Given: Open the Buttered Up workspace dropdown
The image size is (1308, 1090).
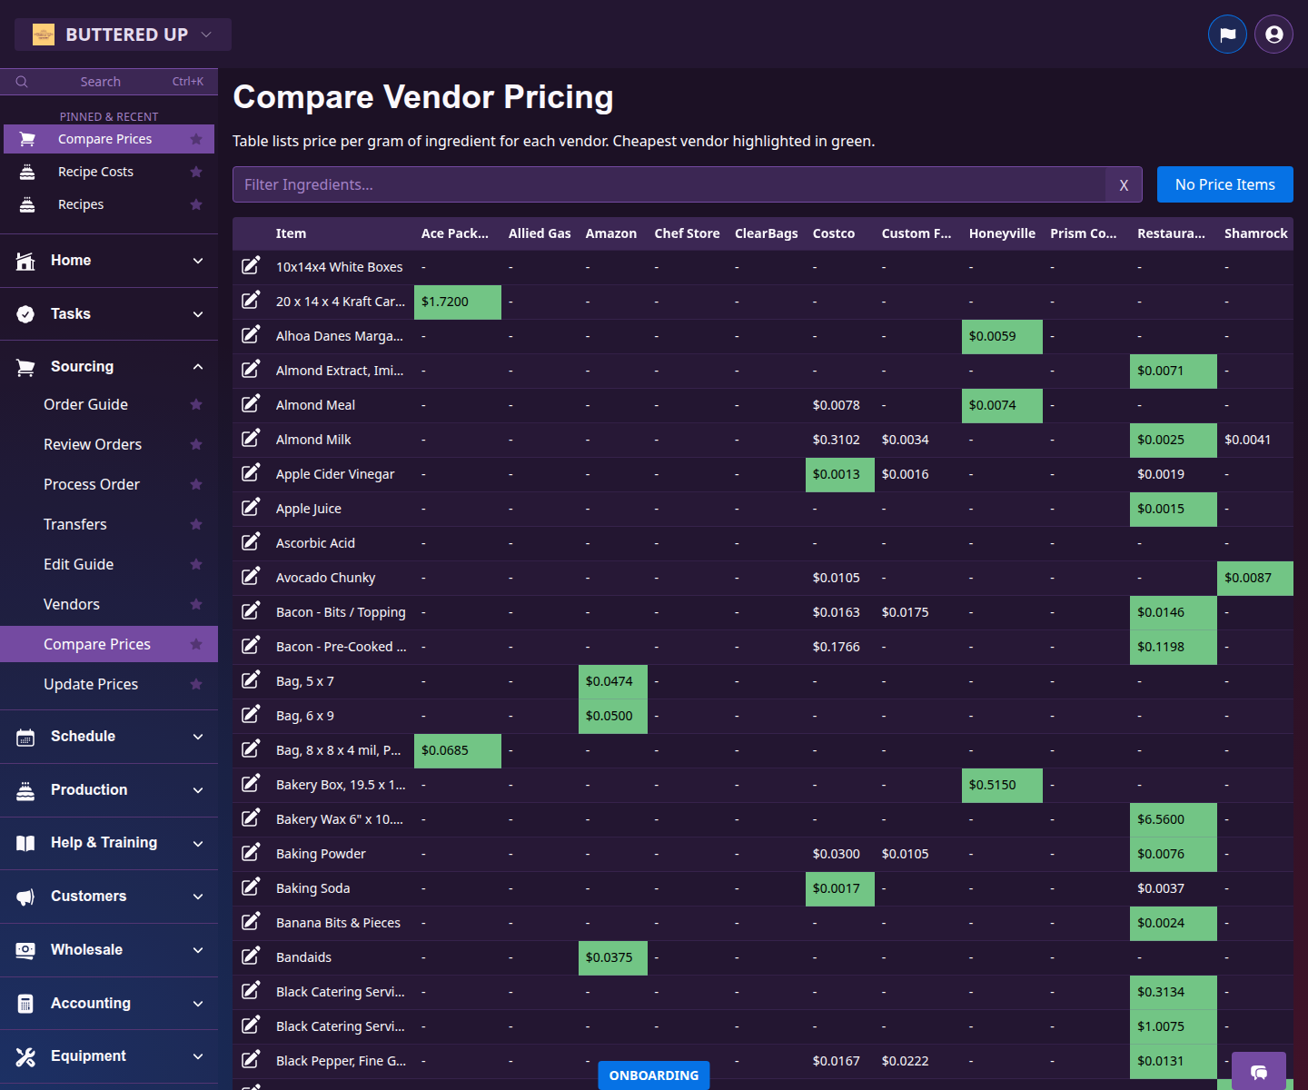Looking at the screenshot, I should [122, 34].
